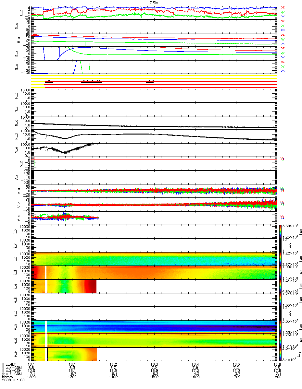Click the bz legend label of the B_c panel

tap(283, 21)
